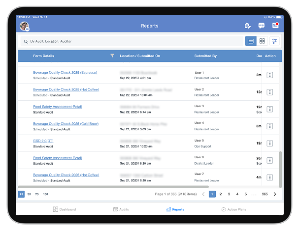Set page size to 100 items
The width and height of the screenshot is (299, 231).
[45, 194]
